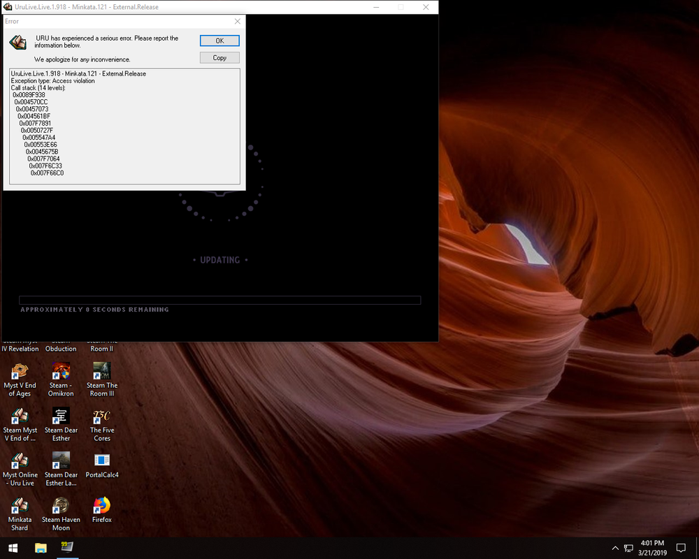
Task: Open Myst V End of Ages desktop icon
Action: tap(20, 380)
